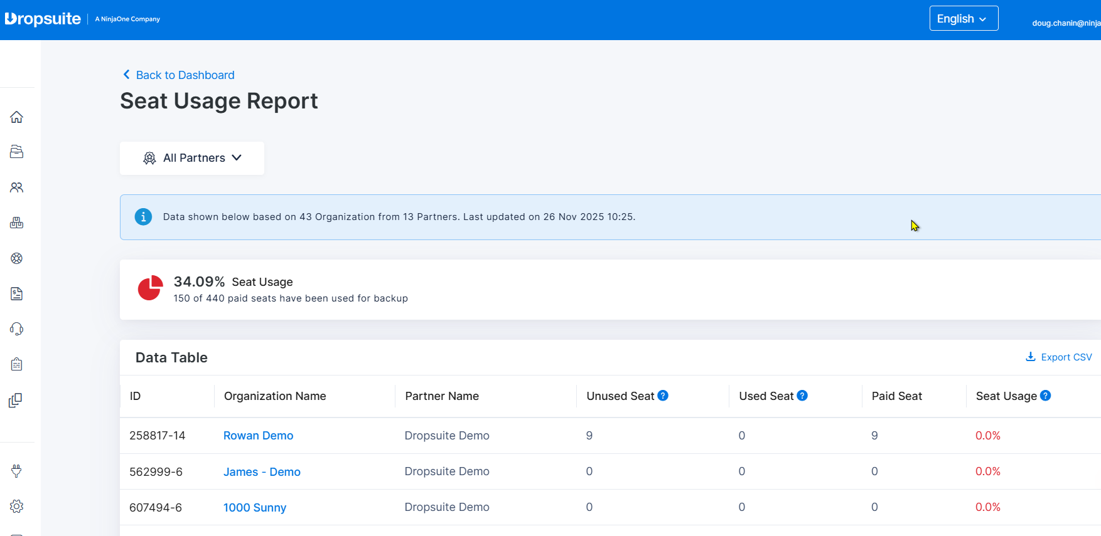1101x536 pixels.
Task: Open the home icon in sidebar
Action: 17,117
